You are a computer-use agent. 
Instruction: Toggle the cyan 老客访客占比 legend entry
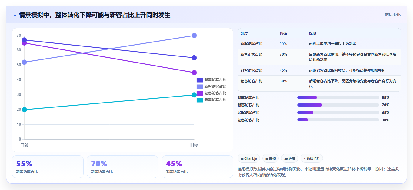pos(211,100)
